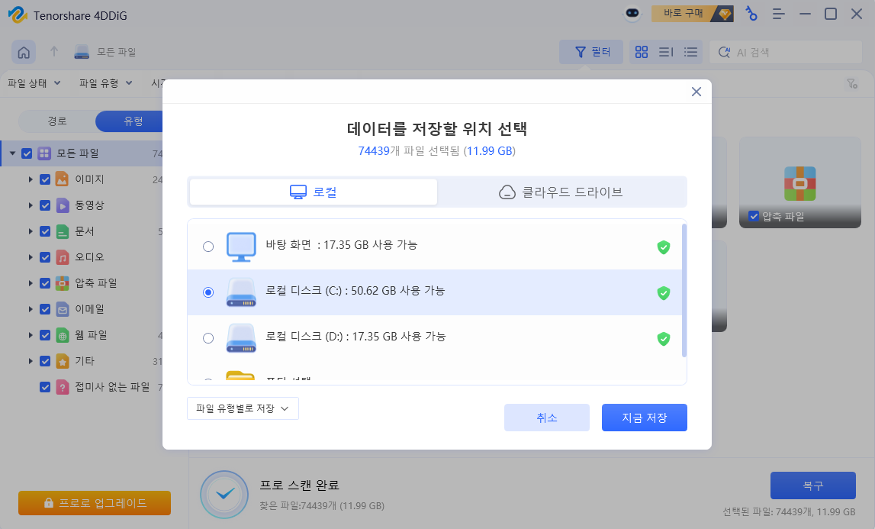Click the AI assistant icon in title bar
875x529 pixels.
coord(632,14)
